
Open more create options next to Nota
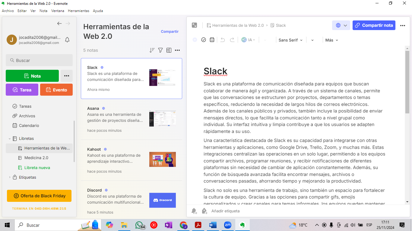[67, 76]
